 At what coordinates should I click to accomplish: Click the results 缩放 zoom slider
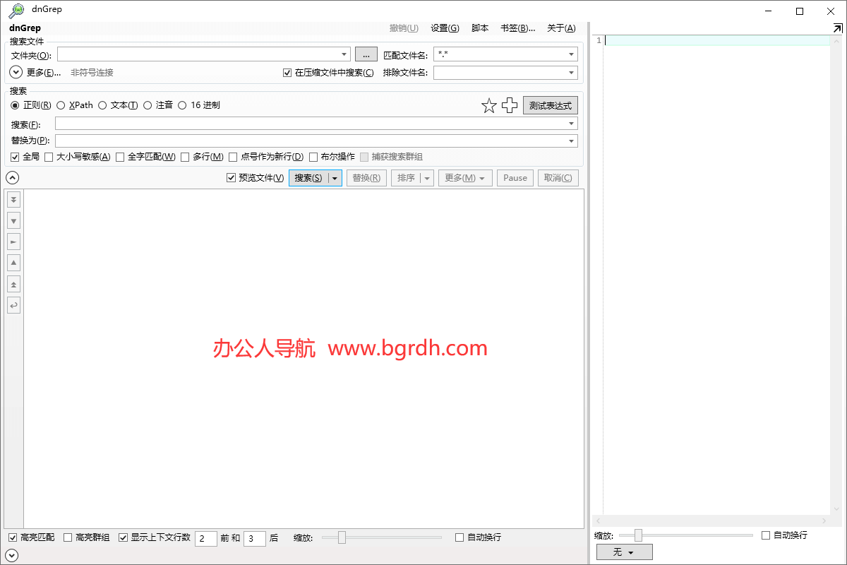click(342, 537)
